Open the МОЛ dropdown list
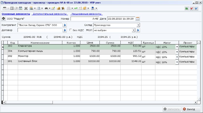Viewport: 203px width, 113px height. [134, 30]
